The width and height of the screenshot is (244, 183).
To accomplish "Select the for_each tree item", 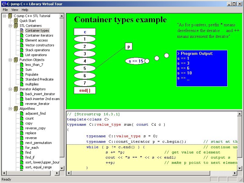I will pos(32,148).
